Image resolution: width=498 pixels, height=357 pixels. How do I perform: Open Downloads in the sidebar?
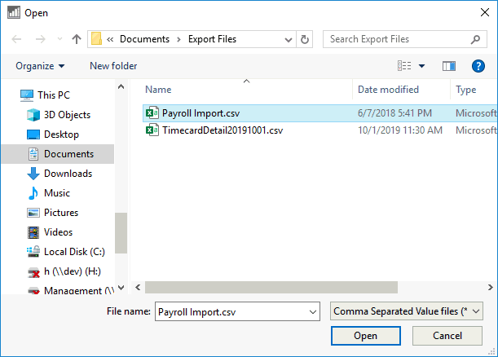[x=68, y=174]
